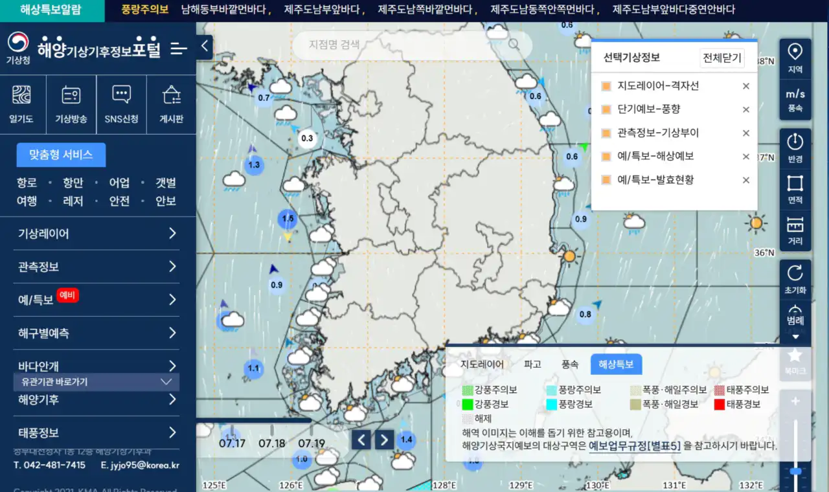Screen dimensions: 829x492
Task: Select the 면적 area measure tool
Action: tap(795, 189)
